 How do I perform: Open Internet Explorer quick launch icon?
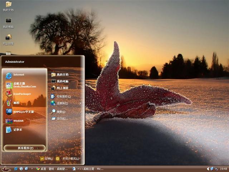click(16, 169)
